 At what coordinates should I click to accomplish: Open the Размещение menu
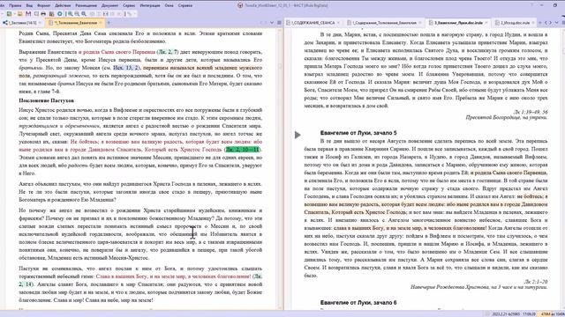coord(87,6)
